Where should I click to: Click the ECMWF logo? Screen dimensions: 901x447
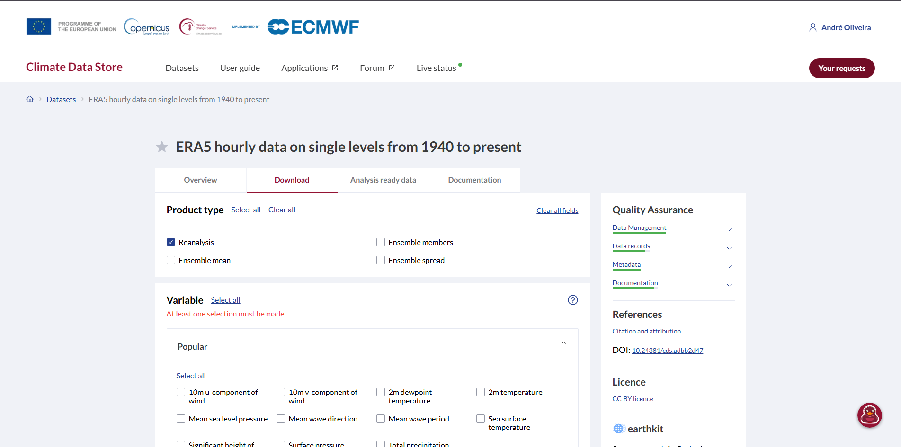[313, 27]
